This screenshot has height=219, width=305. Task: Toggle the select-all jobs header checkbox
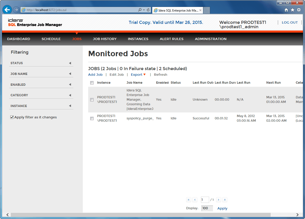(92, 83)
